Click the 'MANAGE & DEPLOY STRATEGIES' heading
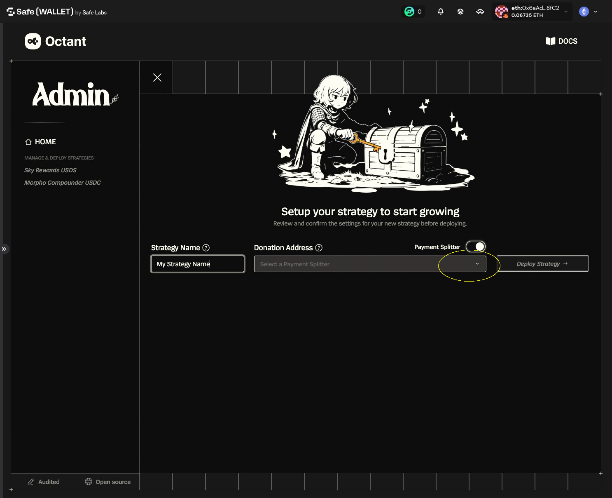Image resolution: width=612 pixels, height=498 pixels. (x=59, y=158)
